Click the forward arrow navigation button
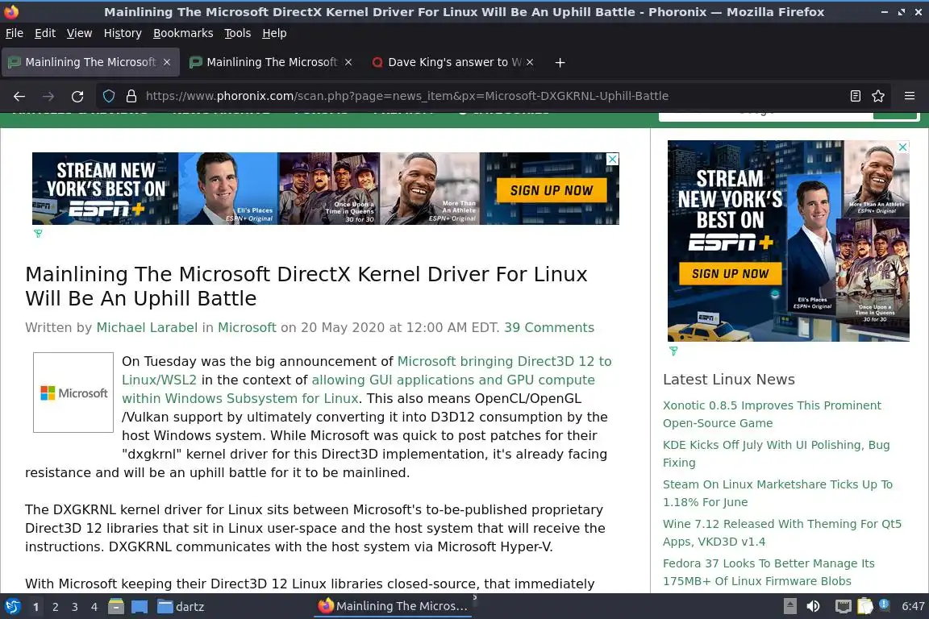The height and width of the screenshot is (619, 929). click(x=48, y=96)
